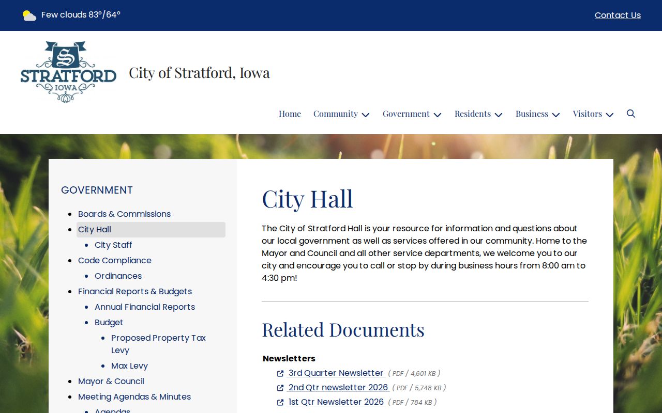Image resolution: width=662 pixels, height=413 pixels.
Task: Click the Related Documents heading
Action: 343,329
